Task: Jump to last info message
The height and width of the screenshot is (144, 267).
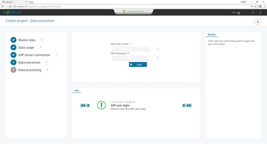Action: (189, 105)
